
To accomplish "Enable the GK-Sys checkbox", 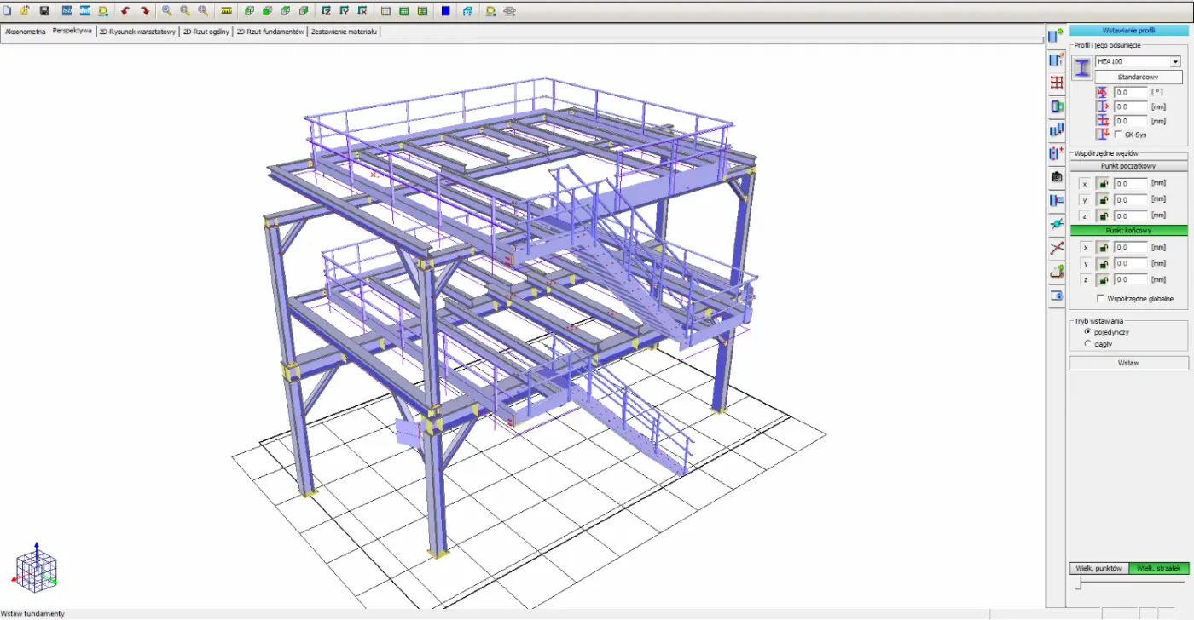I will 1118,135.
